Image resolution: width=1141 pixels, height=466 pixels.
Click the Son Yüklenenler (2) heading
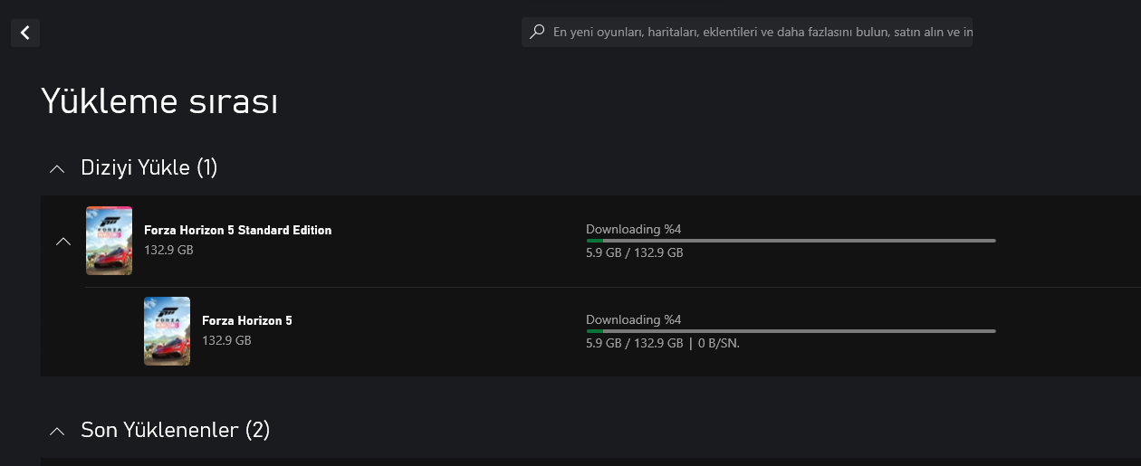tap(176, 430)
